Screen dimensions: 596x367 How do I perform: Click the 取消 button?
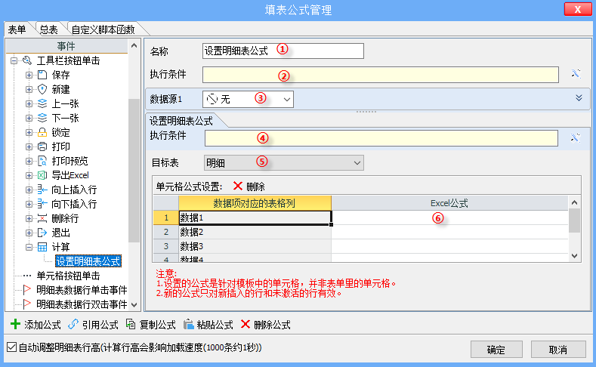coord(558,350)
